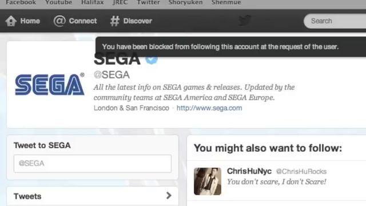The image size is (366, 206).
Task: Open the Discover tab label
Action: click(138, 21)
